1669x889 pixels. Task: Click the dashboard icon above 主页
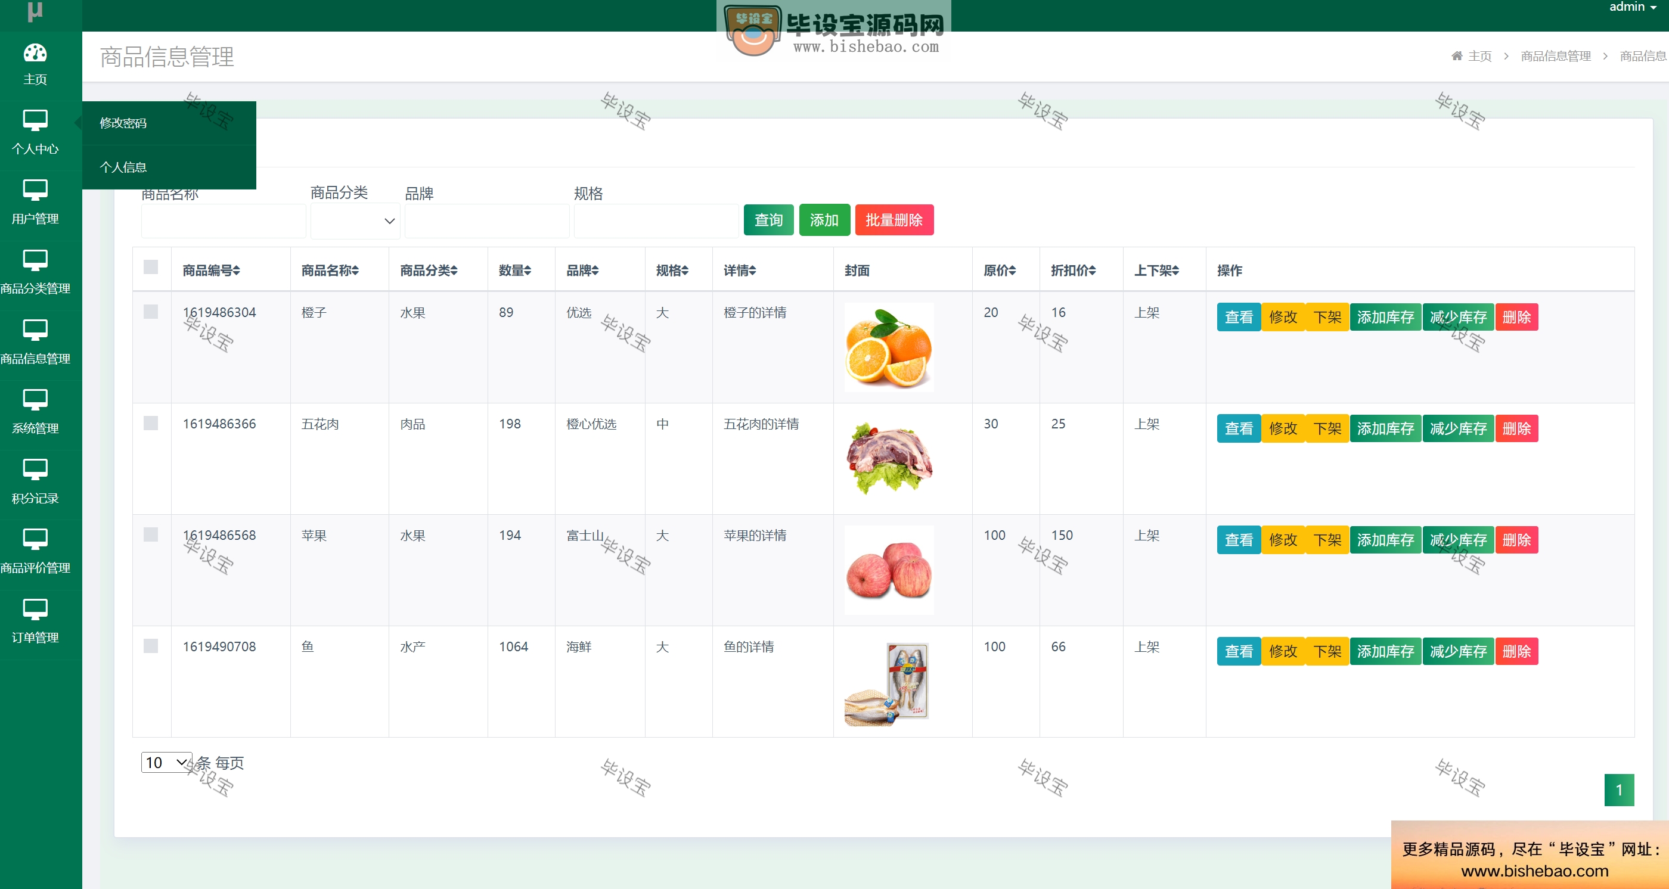click(x=35, y=53)
